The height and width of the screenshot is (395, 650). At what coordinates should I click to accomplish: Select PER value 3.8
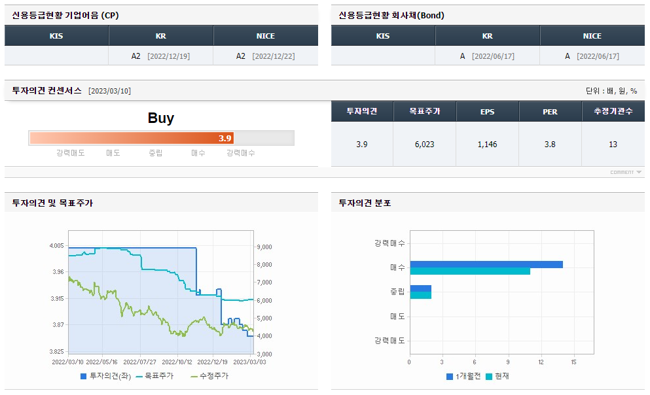click(x=550, y=144)
